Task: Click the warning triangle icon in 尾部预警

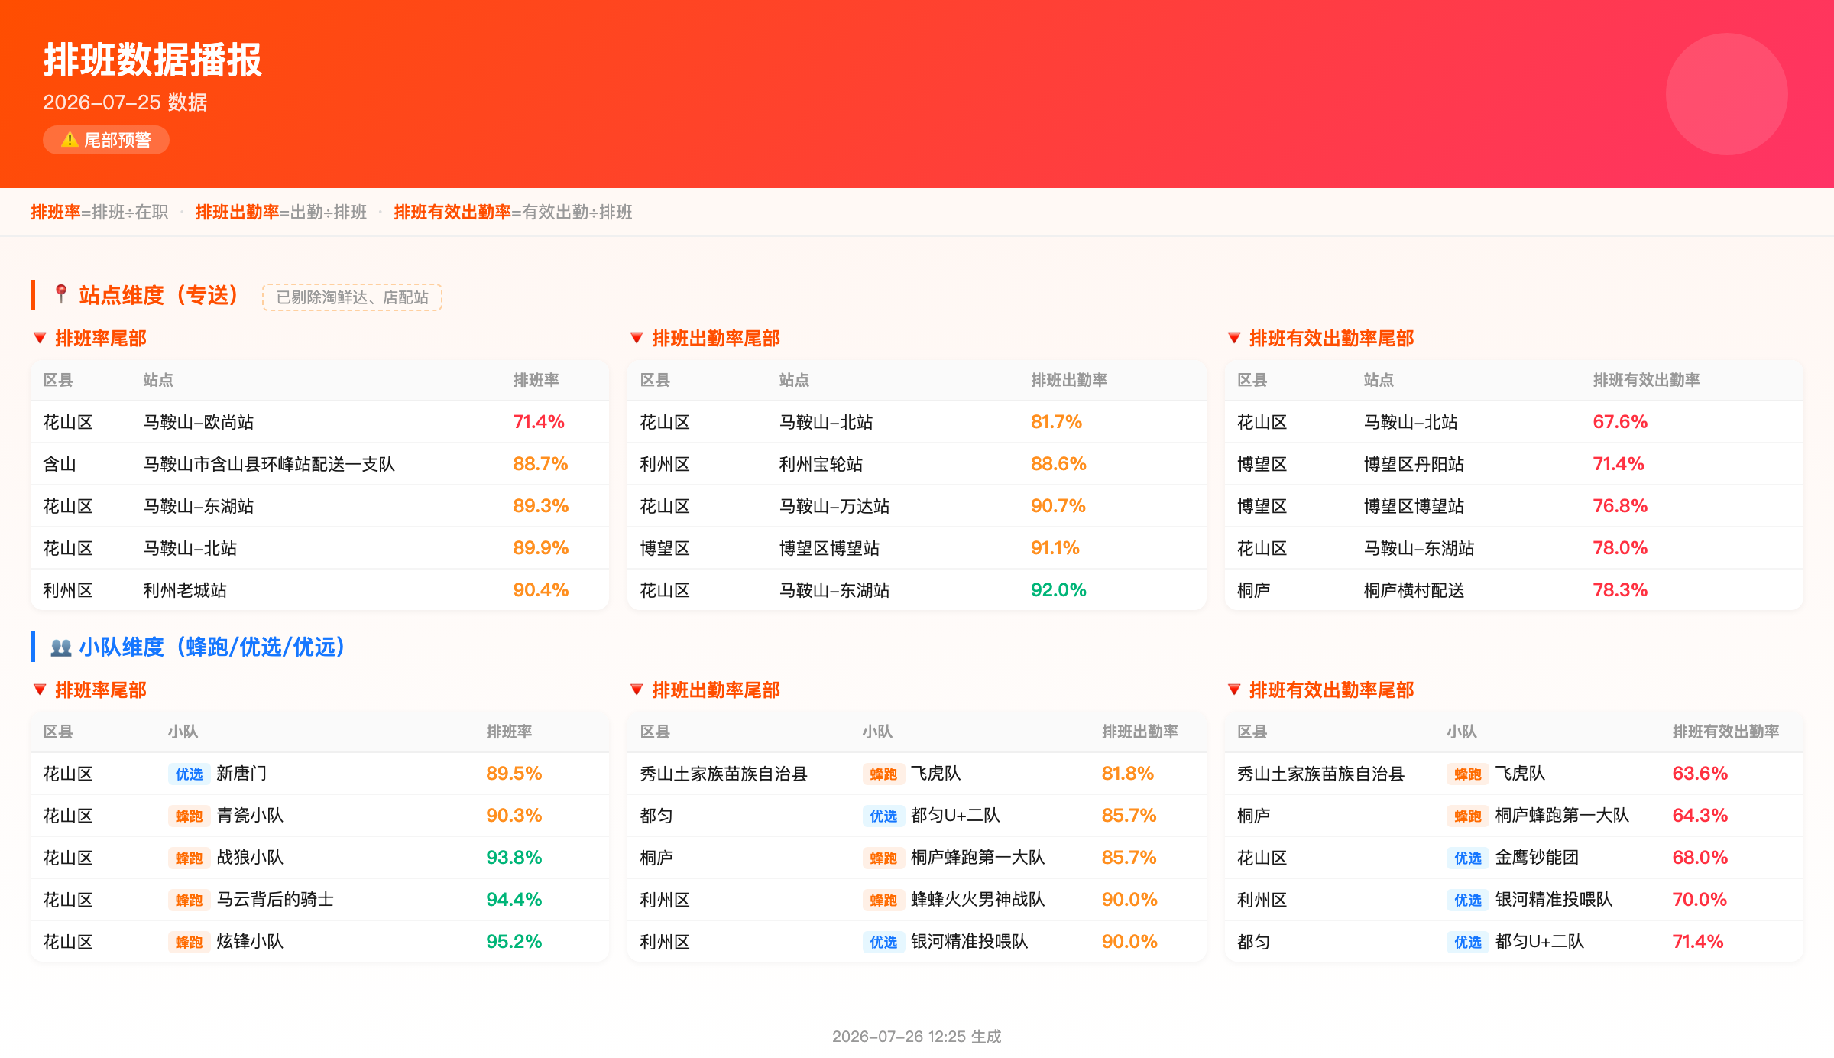Action: tap(70, 140)
